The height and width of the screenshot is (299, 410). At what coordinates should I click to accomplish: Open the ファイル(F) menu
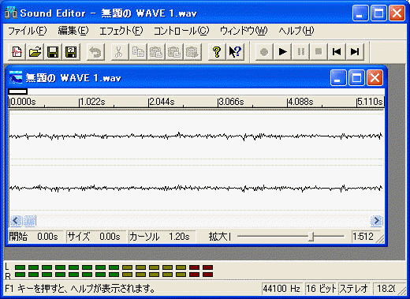28,31
